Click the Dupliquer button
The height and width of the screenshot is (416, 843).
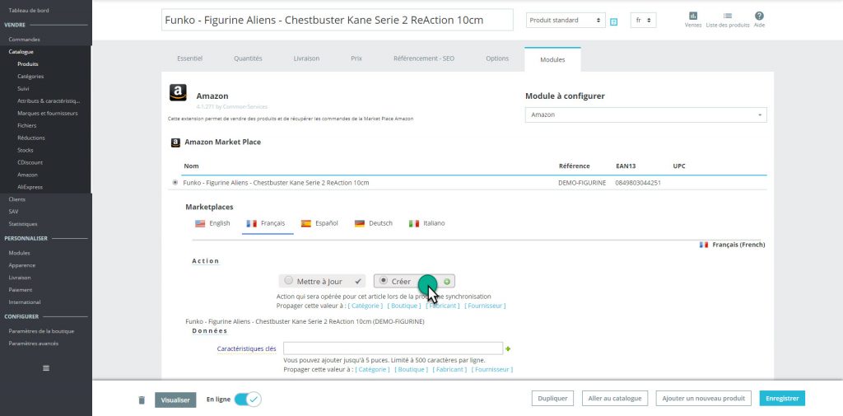(552, 398)
